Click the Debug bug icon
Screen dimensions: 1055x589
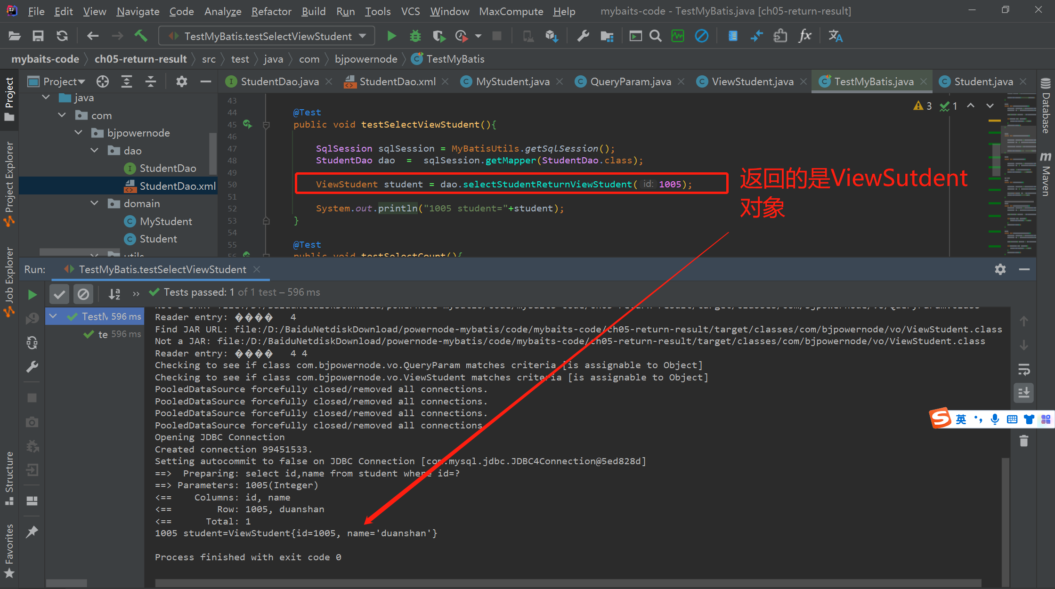pyautogui.click(x=415, y=36)
